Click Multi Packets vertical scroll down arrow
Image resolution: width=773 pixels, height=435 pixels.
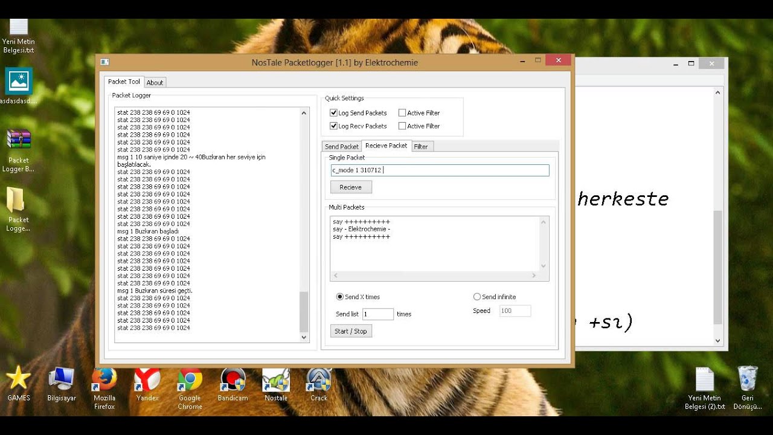(544, 266)
